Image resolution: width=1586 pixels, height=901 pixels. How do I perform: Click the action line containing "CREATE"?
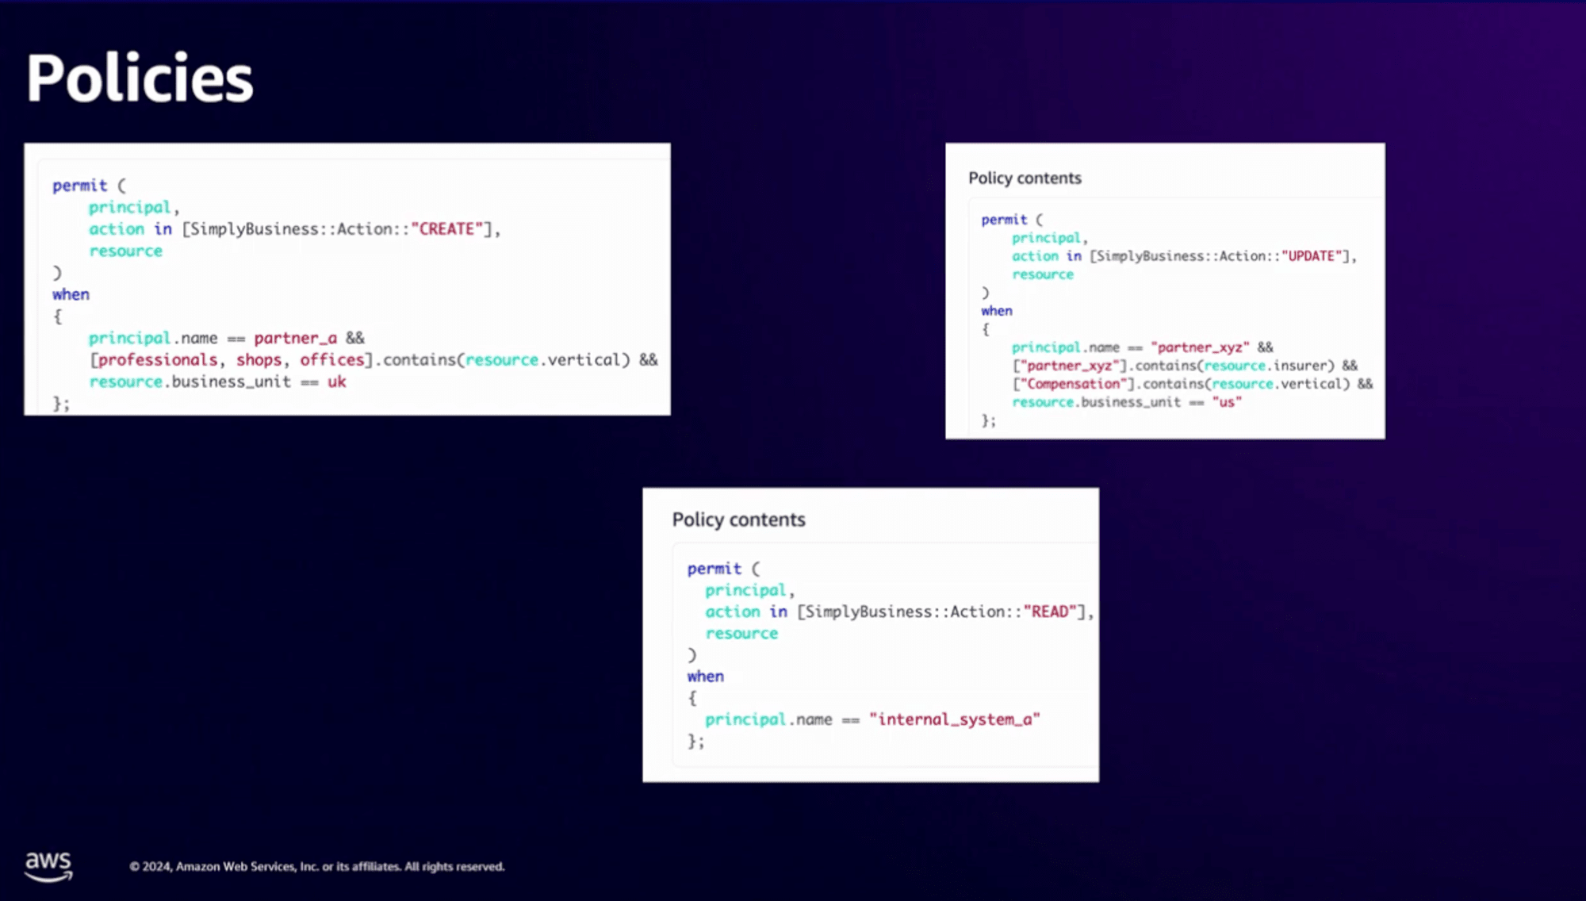[x=294, y=229]
